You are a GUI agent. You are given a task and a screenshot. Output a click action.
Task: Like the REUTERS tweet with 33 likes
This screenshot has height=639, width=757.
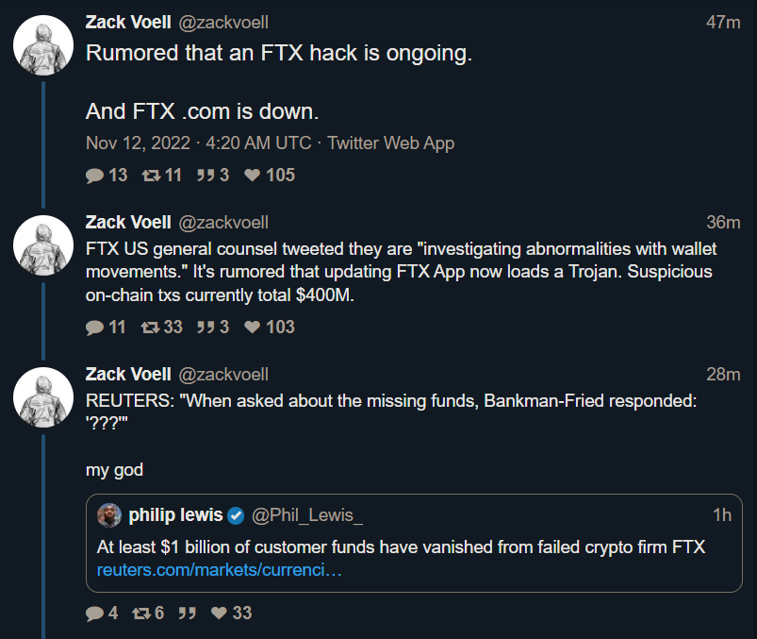point(220,613)
